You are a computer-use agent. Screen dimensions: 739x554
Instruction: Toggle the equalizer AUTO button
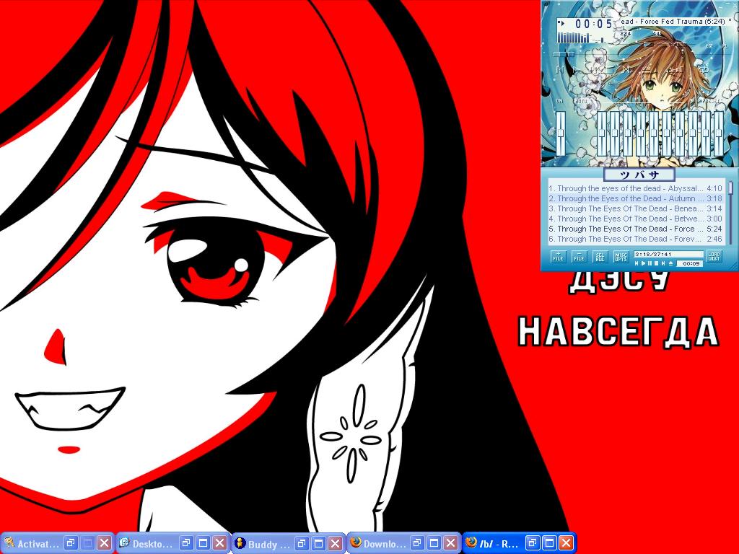point(581,101)
